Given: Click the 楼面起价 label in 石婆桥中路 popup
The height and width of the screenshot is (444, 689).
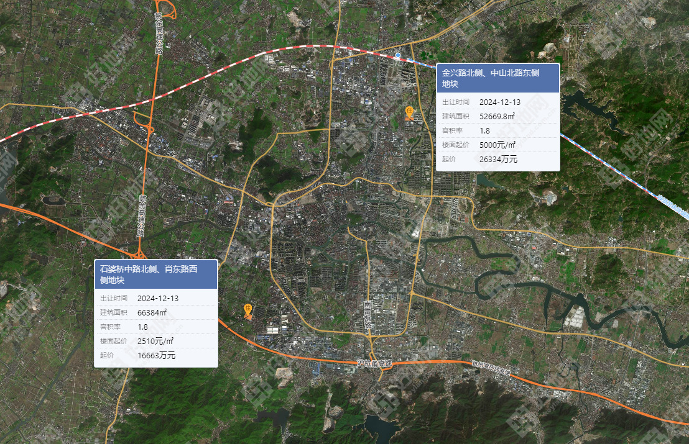Looking at the screenshot, I should (113, 341).
